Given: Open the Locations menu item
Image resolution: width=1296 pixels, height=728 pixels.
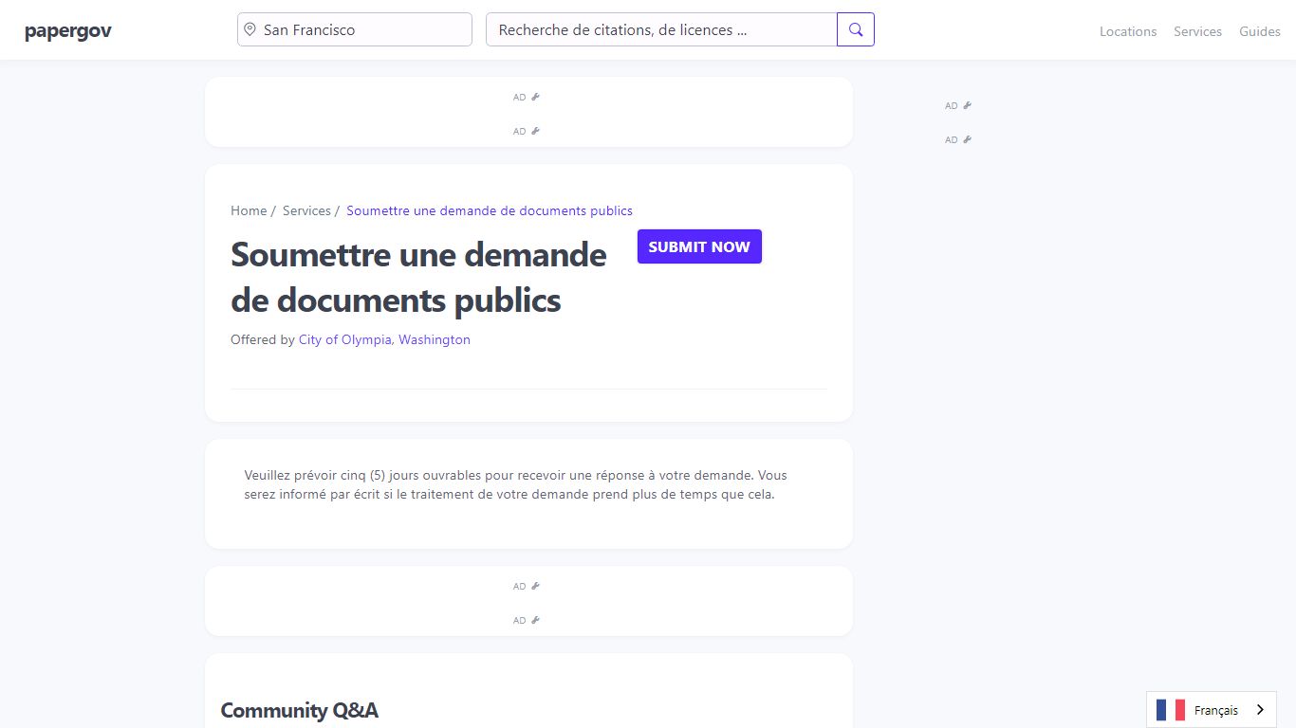Looking at the screenshot, I should click(x=1128, y=31).
